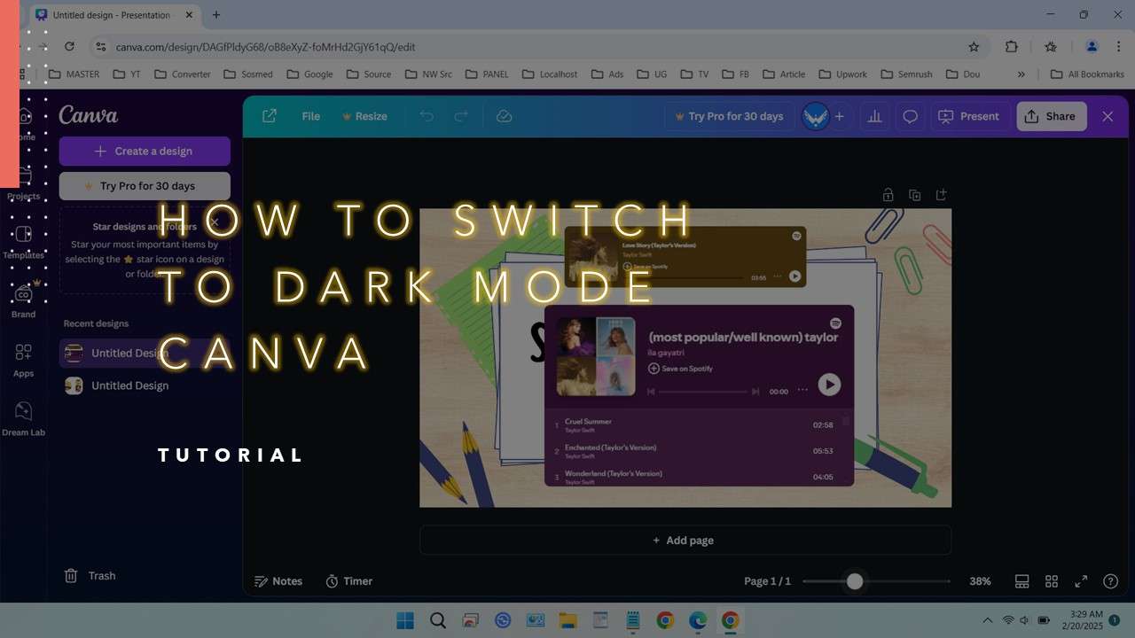Expand the Windows system tray arrow
Viewport: 1135px width, 638px height.
tap(987, 619)
